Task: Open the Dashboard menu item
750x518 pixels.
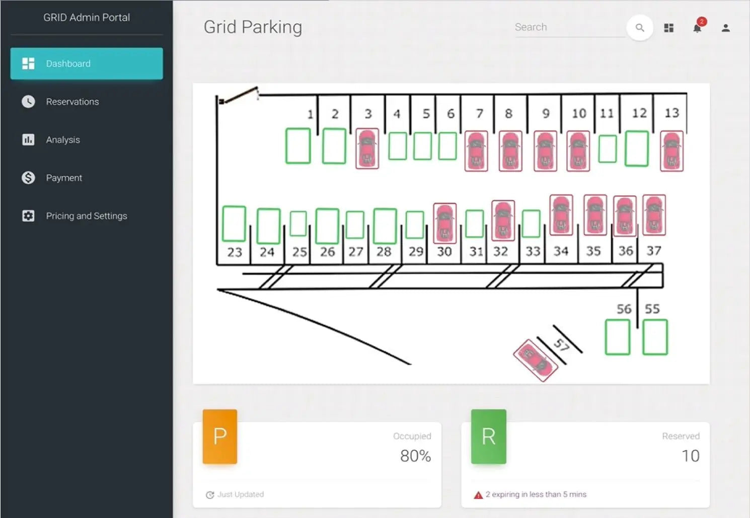Action: (x=87, y=63)
